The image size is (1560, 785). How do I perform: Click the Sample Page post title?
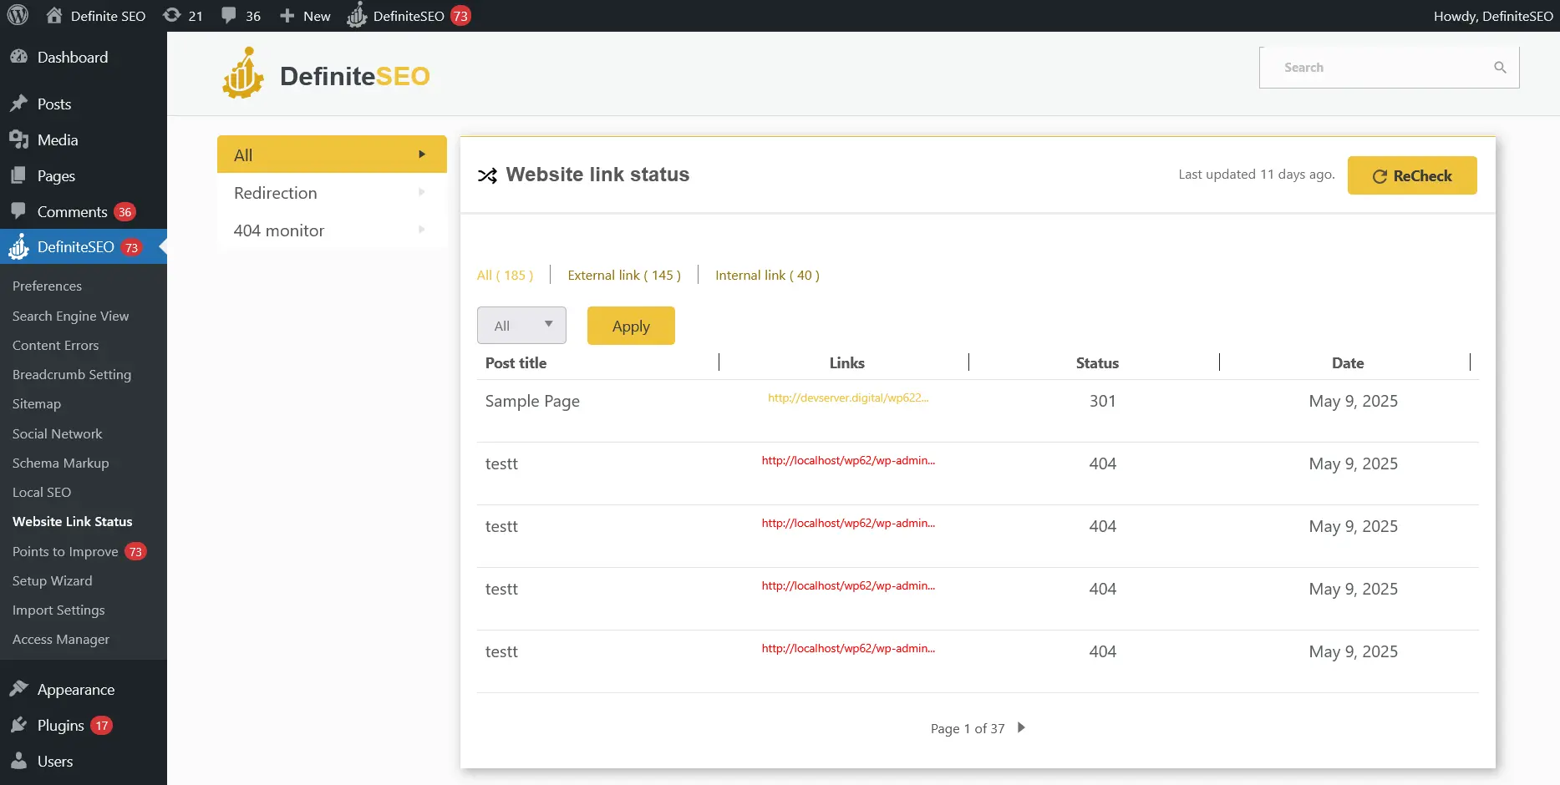click(532, 401)
